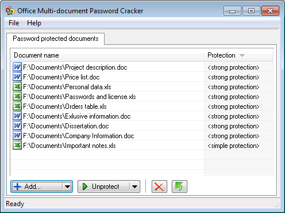Click the Document name column header
This screenshot has height=213, width=285.
tap(107, 55)
